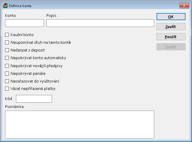Enable Nepokrývat novější předpisy
This screenshot has height=142, width=192.
[x=7, y=66]
